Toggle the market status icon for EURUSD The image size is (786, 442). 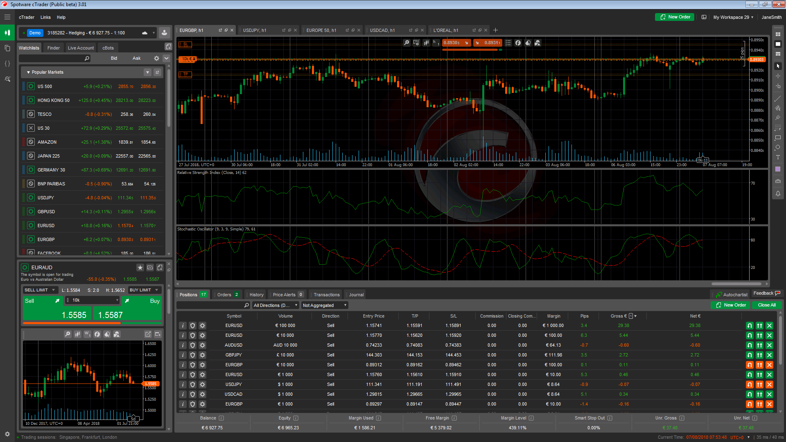click(x=31, y=226)
